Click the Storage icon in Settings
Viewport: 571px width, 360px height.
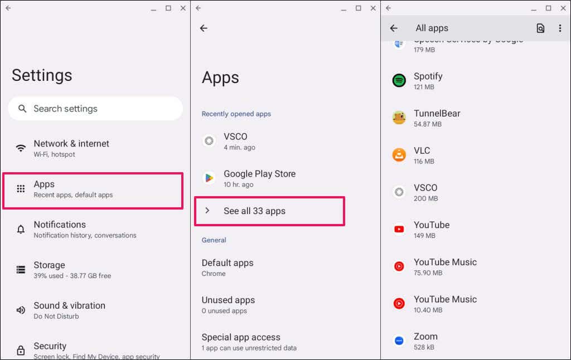point(21,269)
